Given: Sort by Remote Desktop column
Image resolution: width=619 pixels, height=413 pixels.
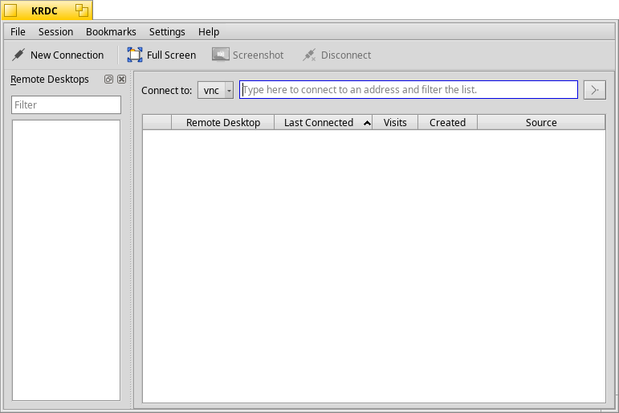Looking at the screenshot, I should (x=223, y=122).
